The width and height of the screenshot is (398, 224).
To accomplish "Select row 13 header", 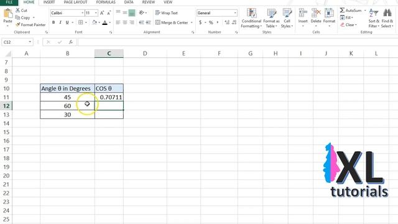I will (x=6, y=114).
